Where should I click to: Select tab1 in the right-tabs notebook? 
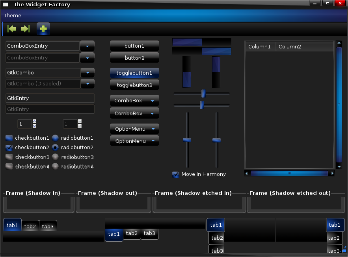pos(335,225)
